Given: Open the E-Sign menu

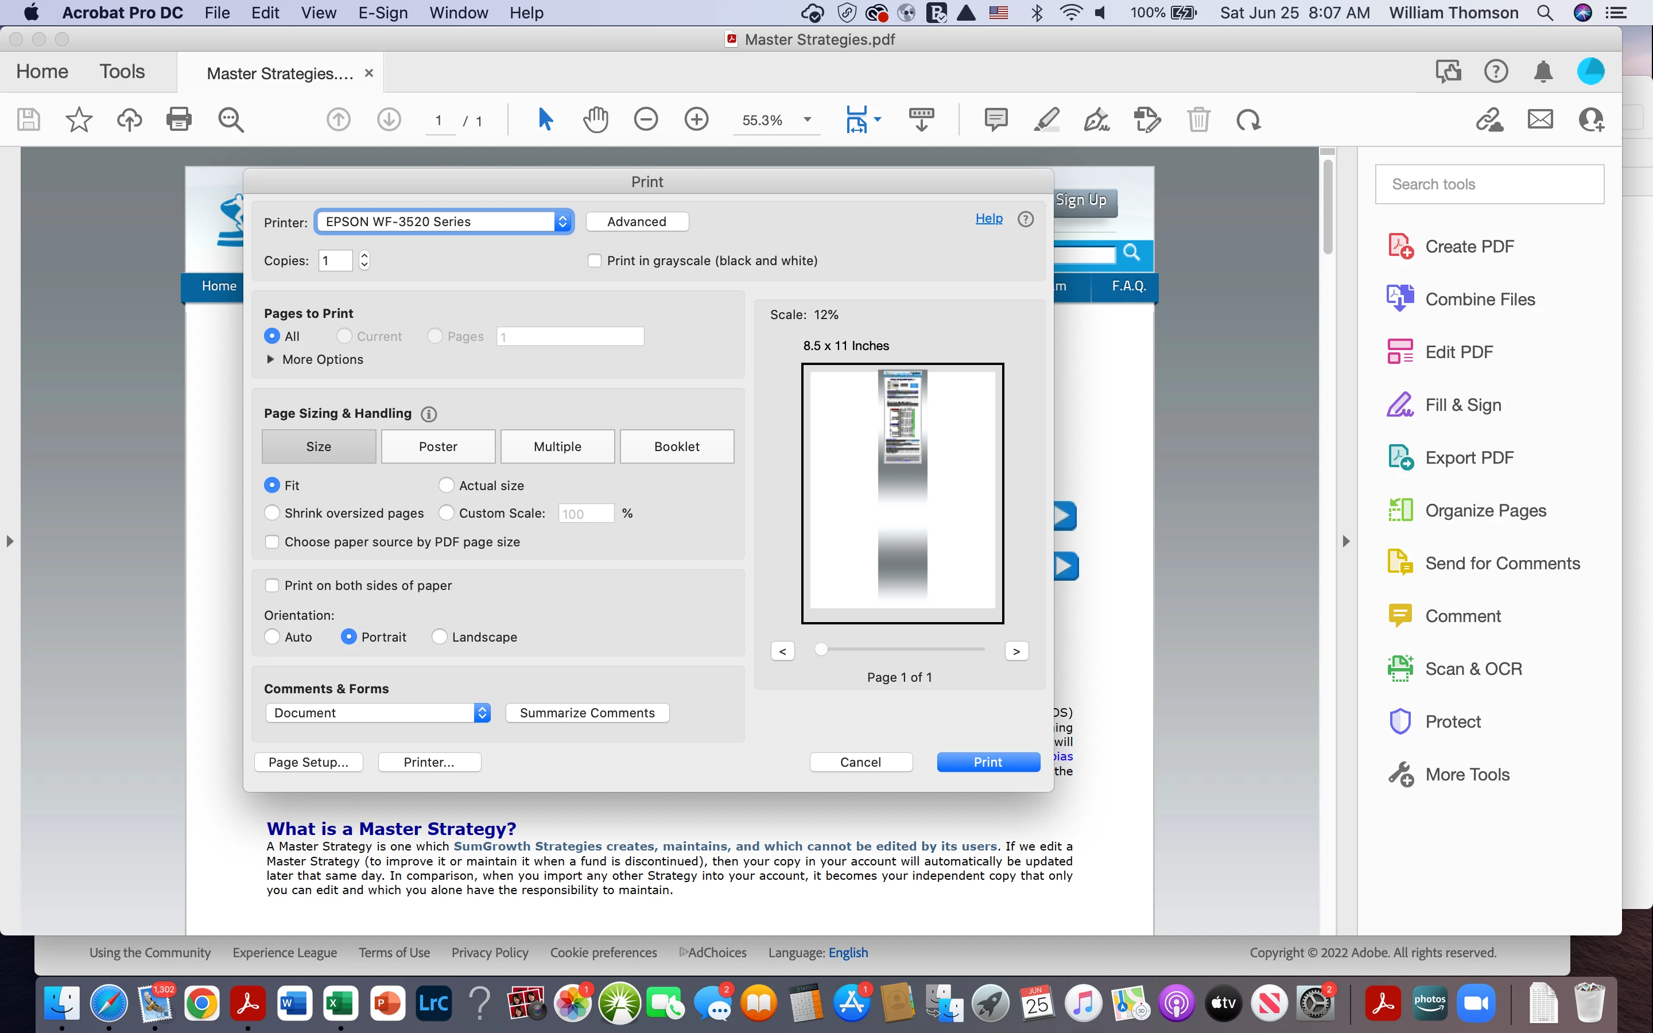Looking at the screenshot, I should pyautogui.click(x=382, y=13).
